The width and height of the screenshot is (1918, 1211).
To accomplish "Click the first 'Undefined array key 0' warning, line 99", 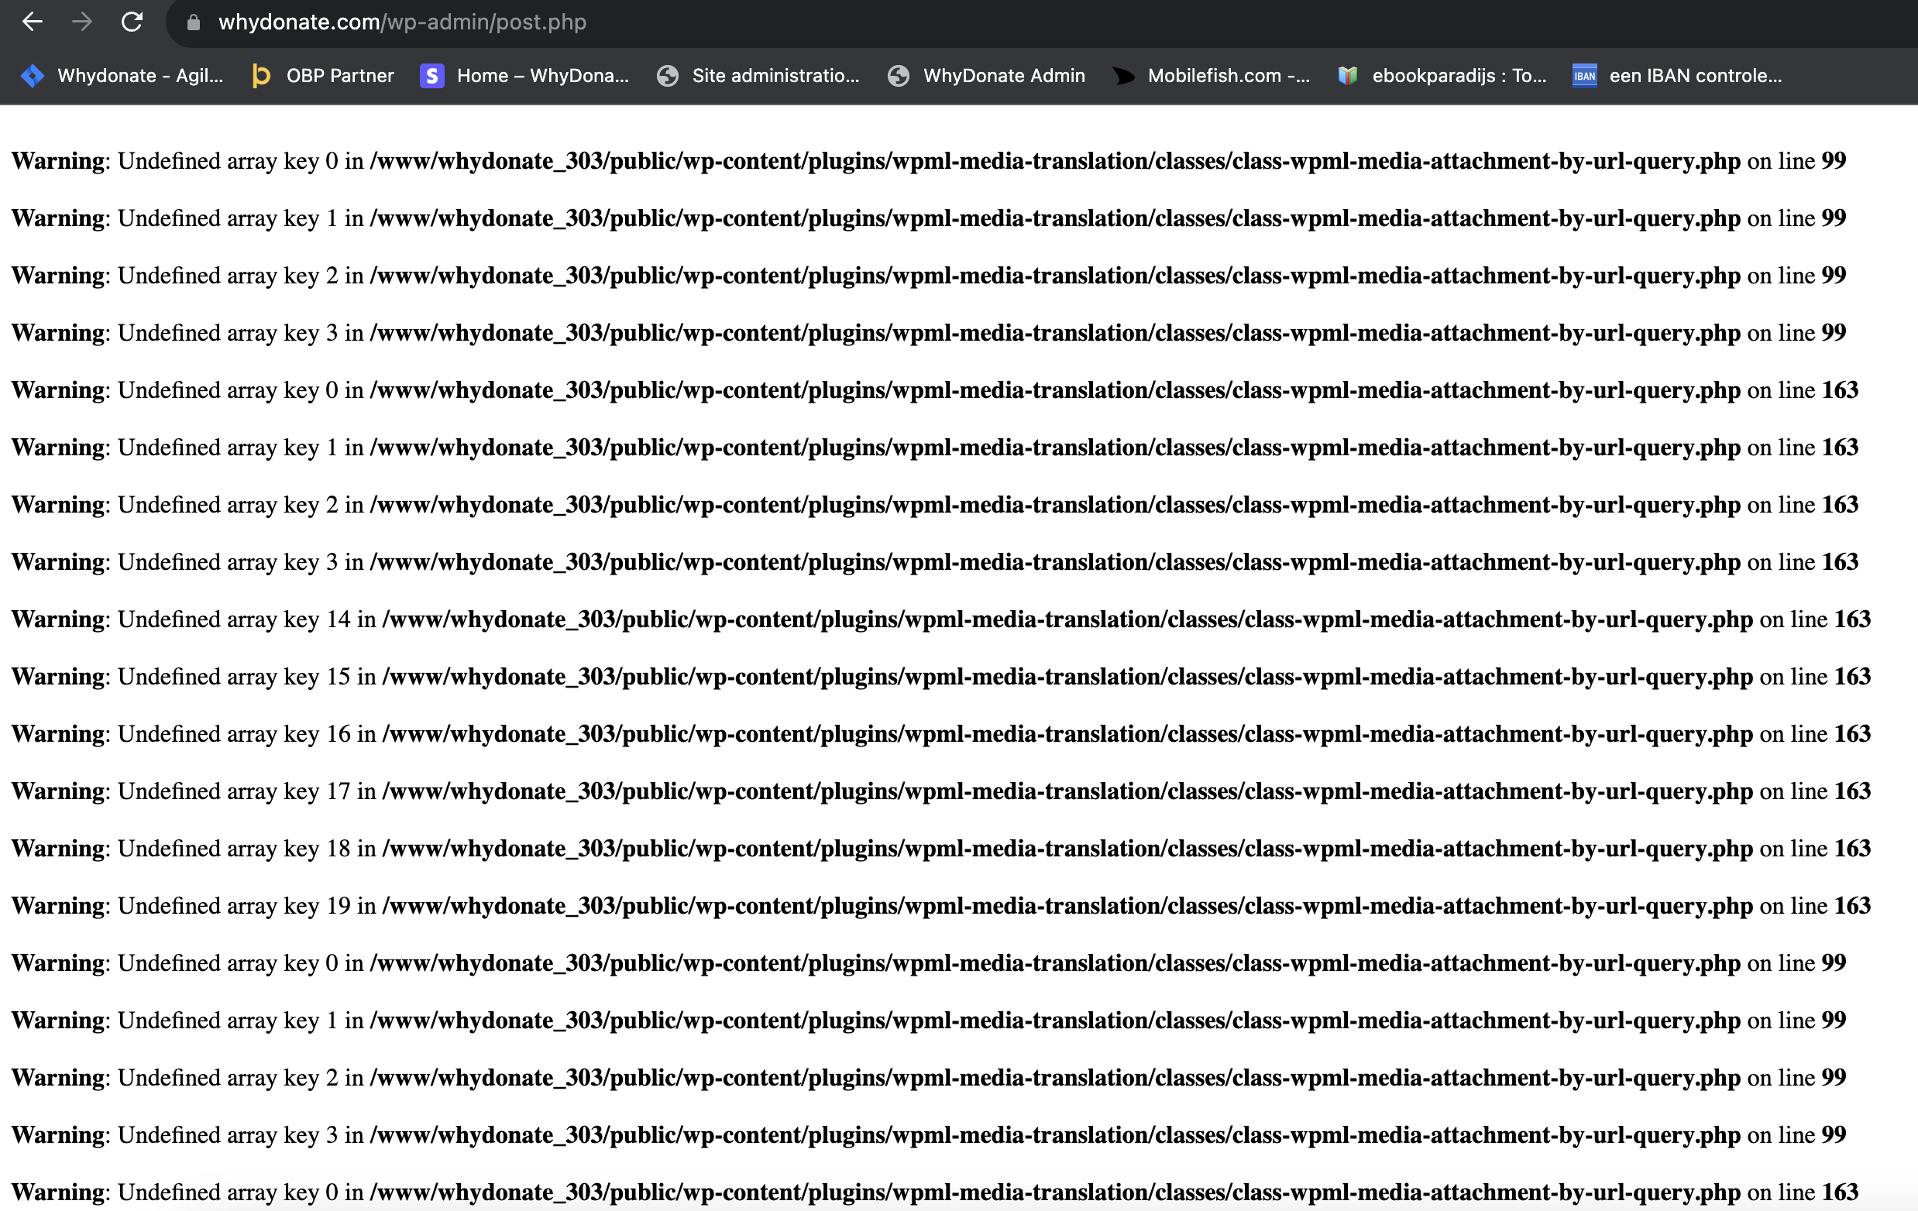I will point(929,161).
